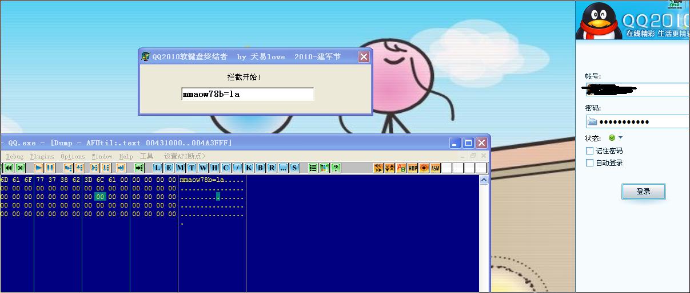Click Go To Address green arrow icon
690x293 pixels.
[139, 168]
